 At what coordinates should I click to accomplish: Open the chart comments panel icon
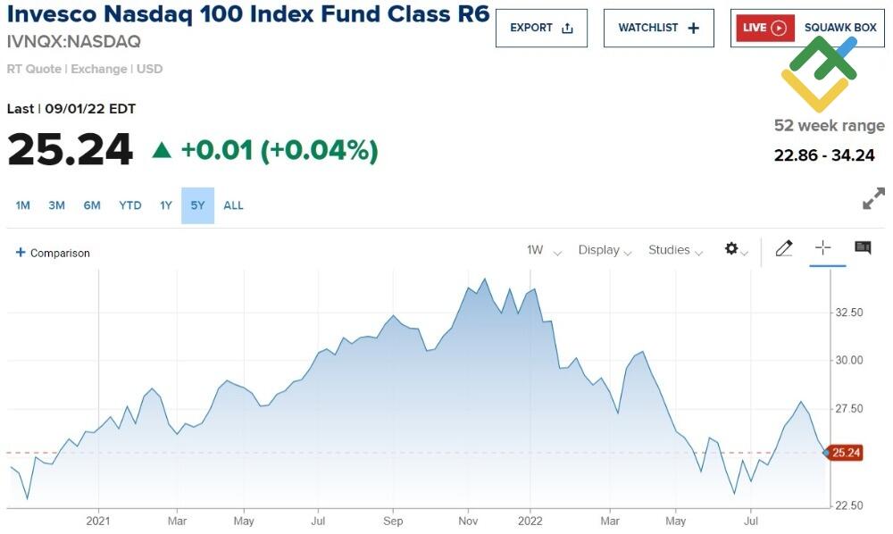tap(863, 248)
